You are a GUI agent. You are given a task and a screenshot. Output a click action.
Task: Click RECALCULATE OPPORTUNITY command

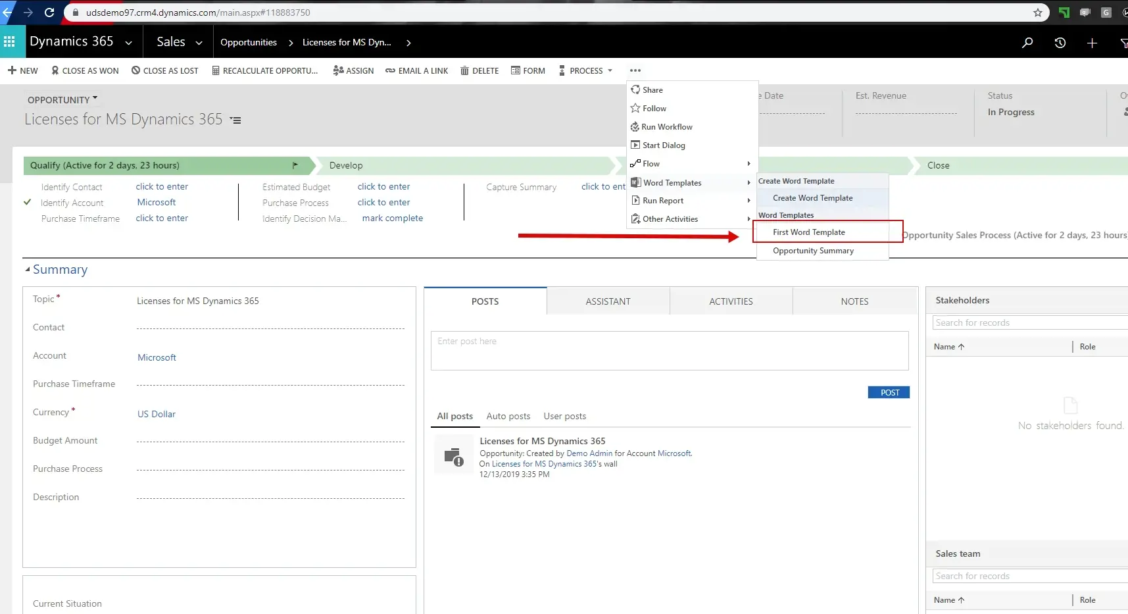(264, 70)
